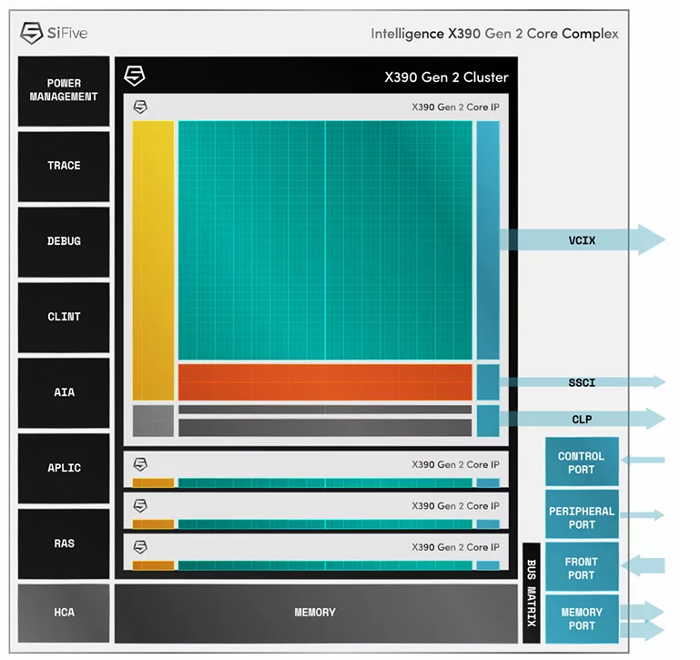Click the wide Memory block at the bottom
Image resolution: width=700 pixels, height=660 pixels.
click(x=315, y=613)
